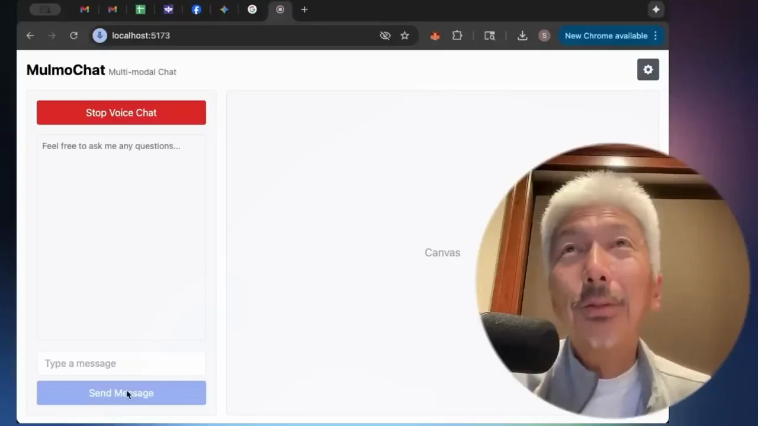Image resolution: width=758 pixels, height=426 pixels.
Task: Switch to the Google tab
Action: click(252, 9)
